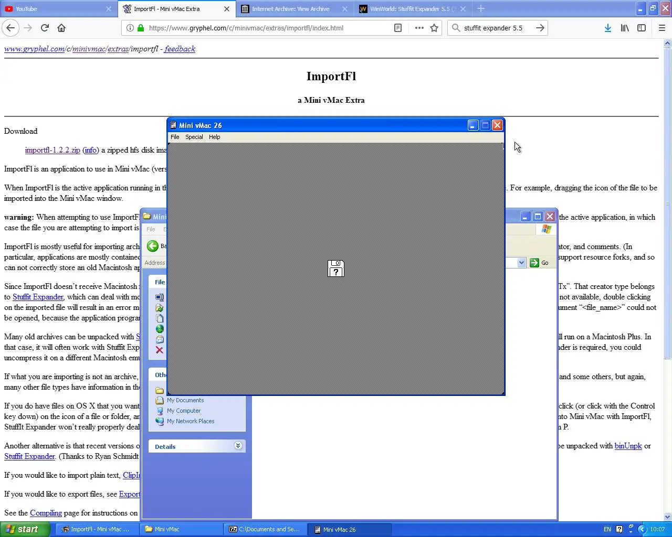Open File menu in Explorer window

point(151,229)
